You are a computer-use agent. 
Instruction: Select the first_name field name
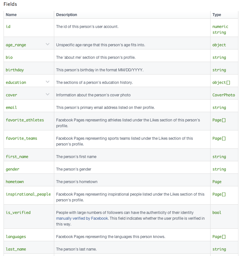pyautogui.click(x=17, y=157)
